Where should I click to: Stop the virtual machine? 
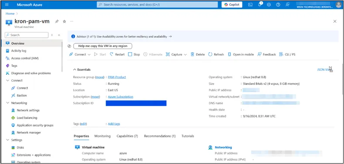134,54
